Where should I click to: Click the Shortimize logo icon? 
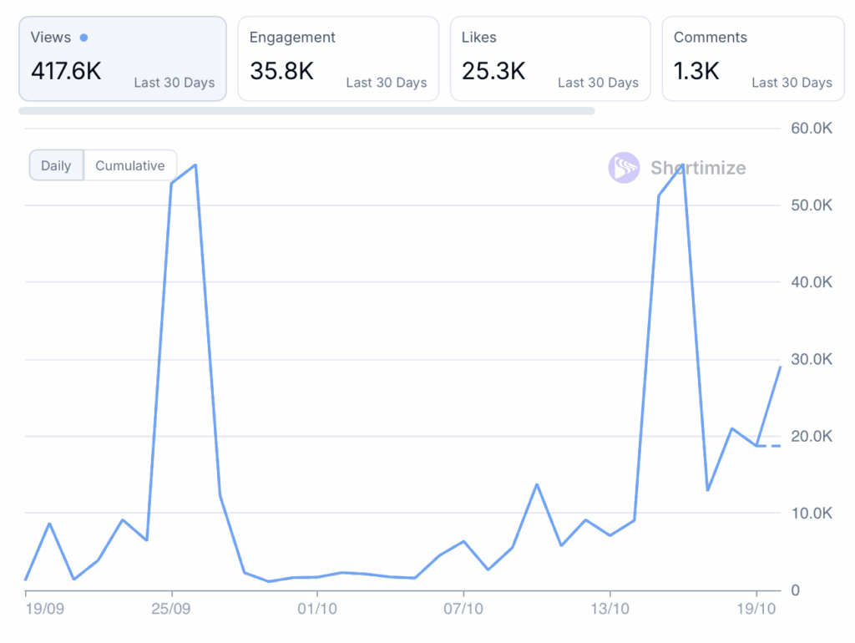(624, 168)
